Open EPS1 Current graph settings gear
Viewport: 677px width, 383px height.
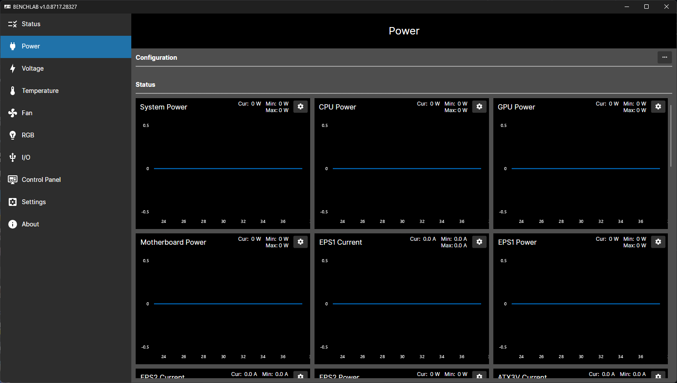coord(479,242)
